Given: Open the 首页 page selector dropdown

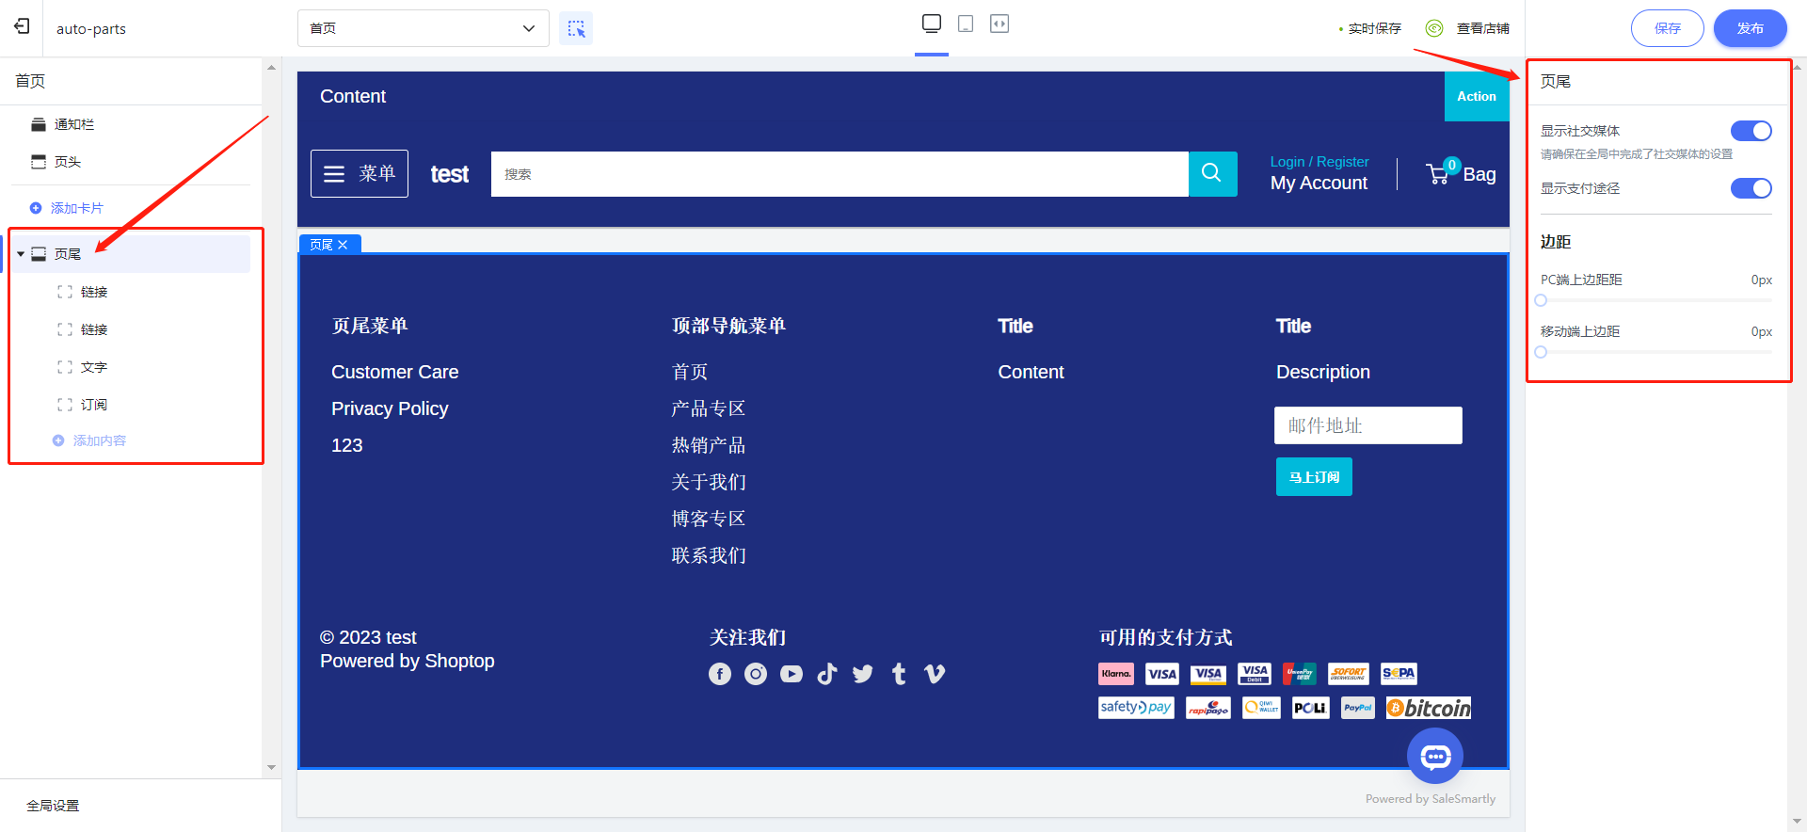Looking at the screenshot, I should coord(423,28).
